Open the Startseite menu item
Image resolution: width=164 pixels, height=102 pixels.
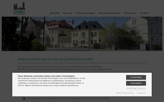(54, 13)
